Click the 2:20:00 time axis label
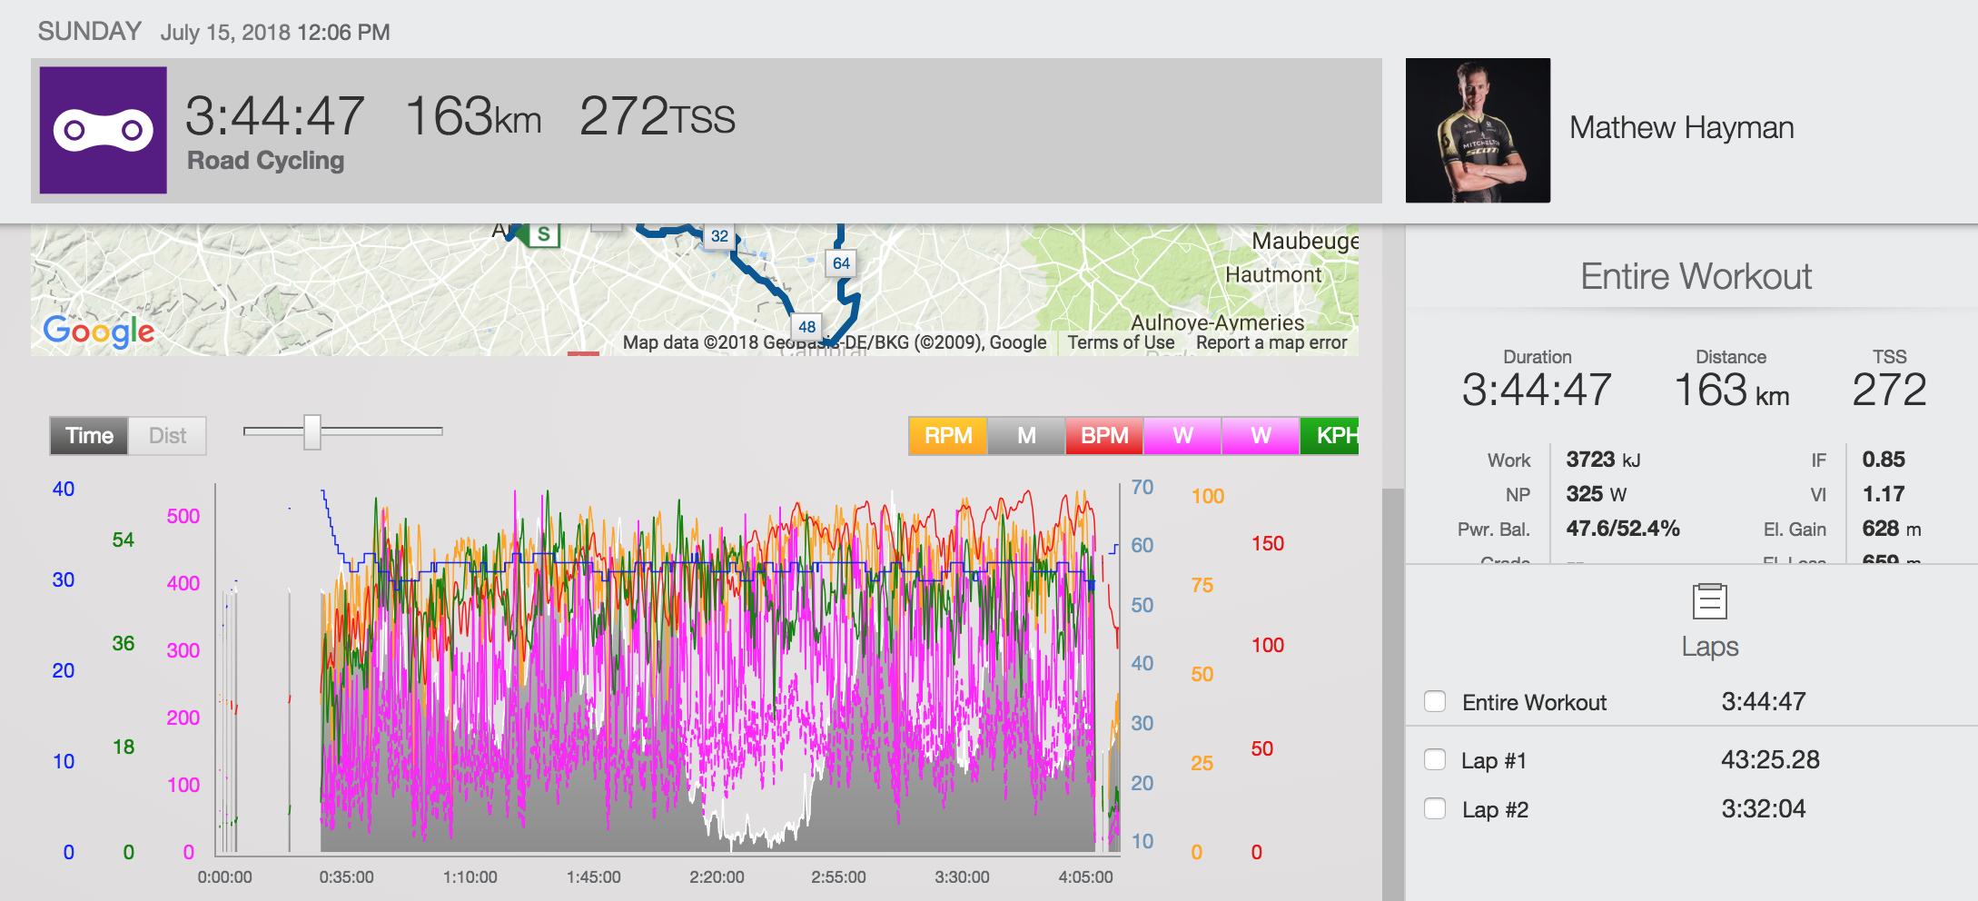This screenshot has height=901, width=1978. (x=717, y=877)
